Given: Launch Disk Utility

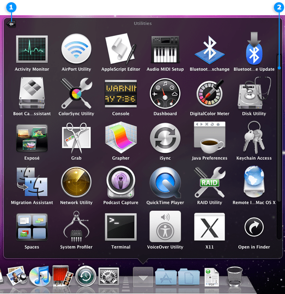Looking at the screenshot, I should coord(254,93).
